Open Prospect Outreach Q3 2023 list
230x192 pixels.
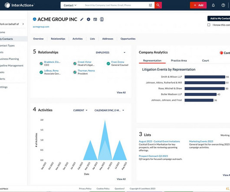point(153,156)
